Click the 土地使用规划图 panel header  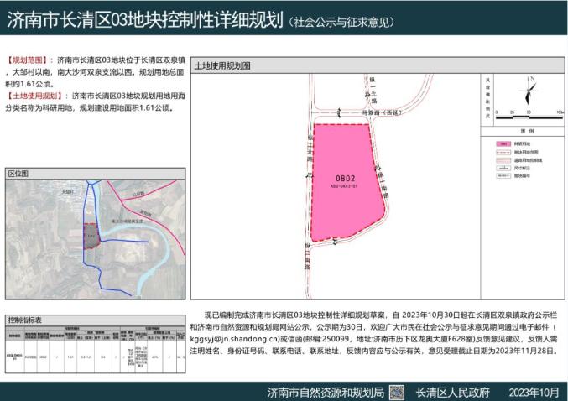[223, 65]
